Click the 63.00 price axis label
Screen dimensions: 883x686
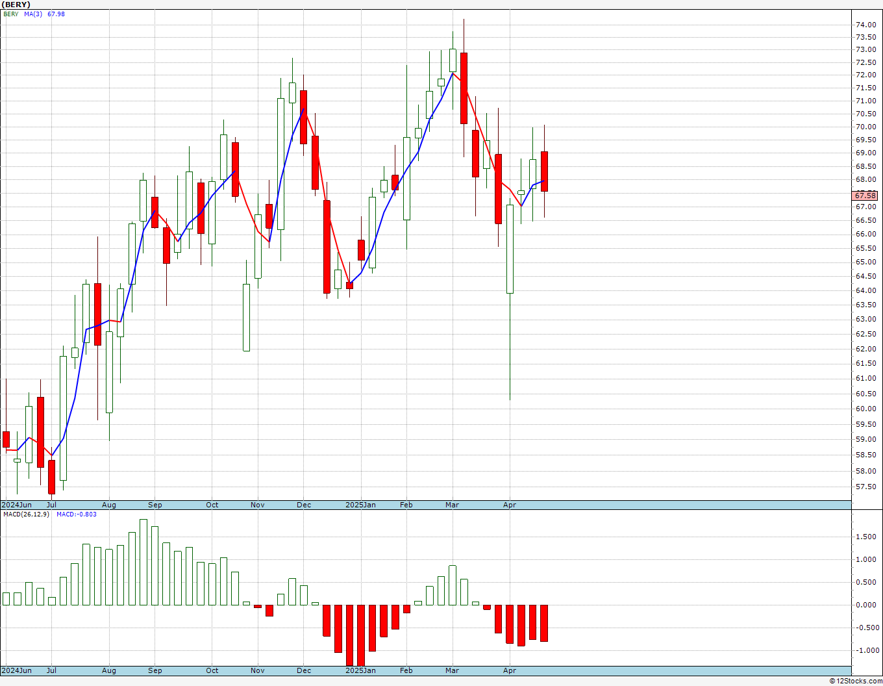coord(865,320)
